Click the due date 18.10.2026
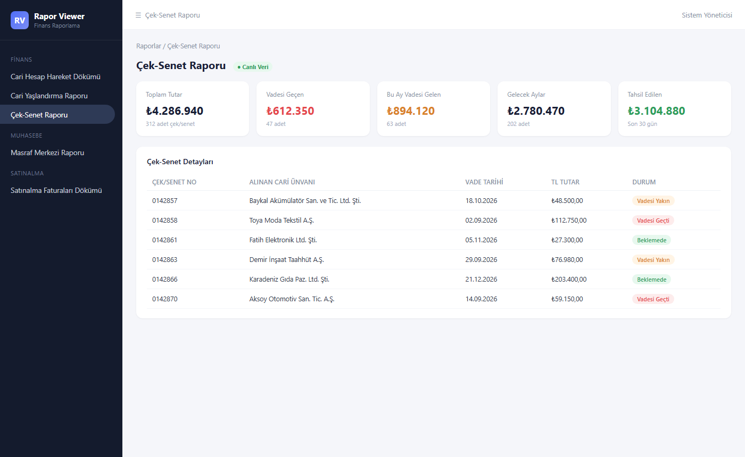The height and width of the screenshot is (457, 745). click(482, 201)
